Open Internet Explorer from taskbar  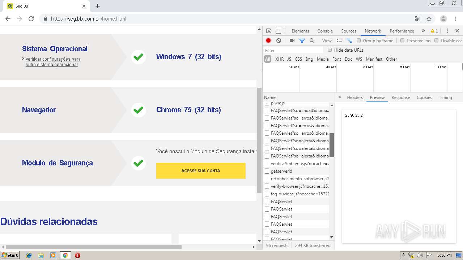tap(29, 255)
